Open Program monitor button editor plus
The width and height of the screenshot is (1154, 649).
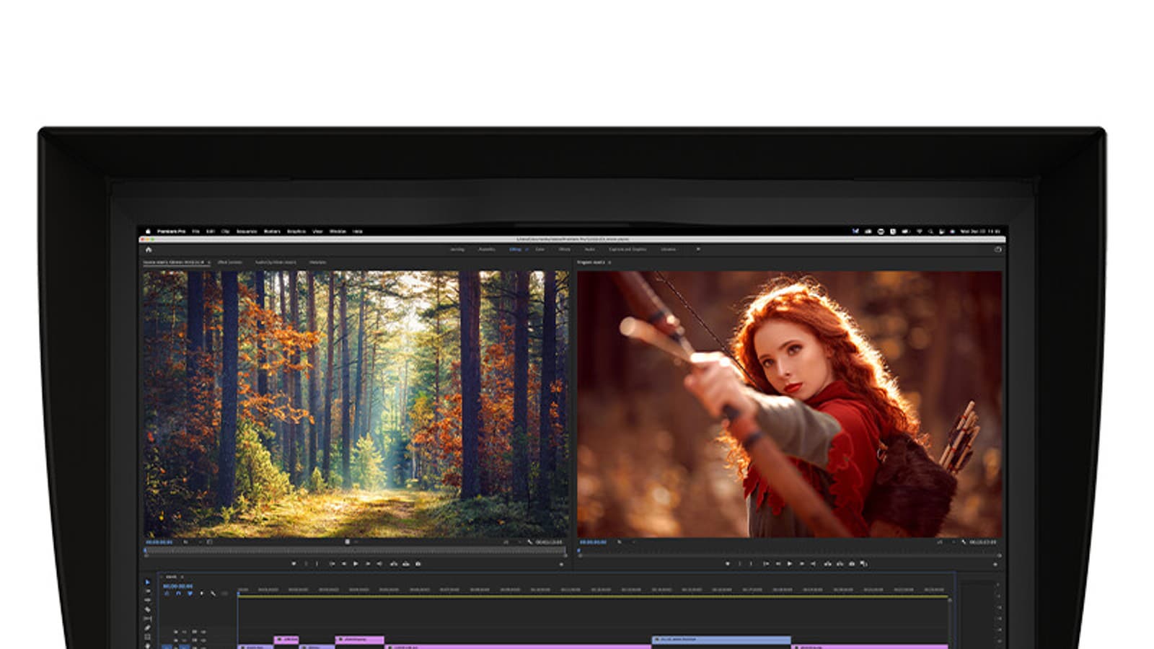coord(995,564)
